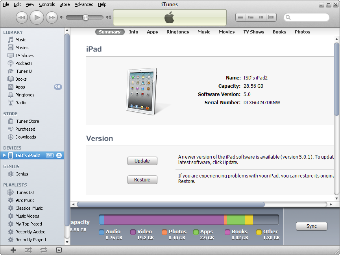
Task: Add a new playlist with plus button
Action: click(13, 250)
